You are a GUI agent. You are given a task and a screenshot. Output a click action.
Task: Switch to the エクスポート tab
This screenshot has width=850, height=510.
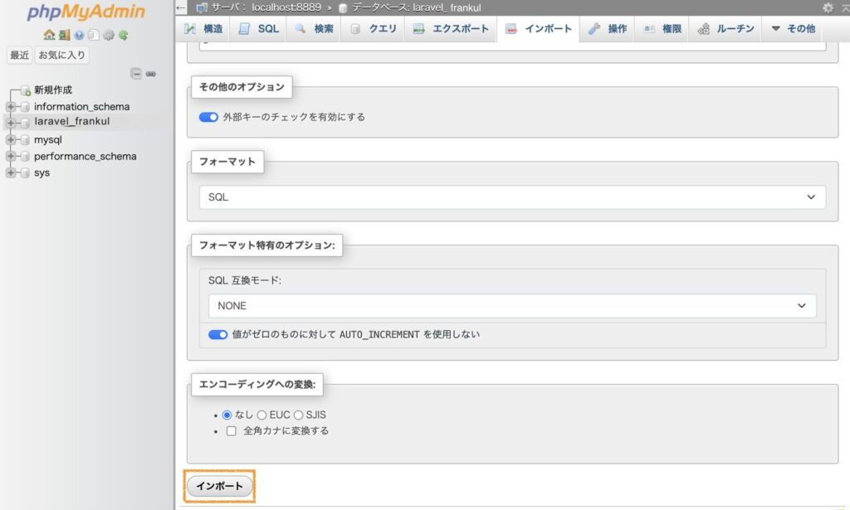tap(452, 29)
